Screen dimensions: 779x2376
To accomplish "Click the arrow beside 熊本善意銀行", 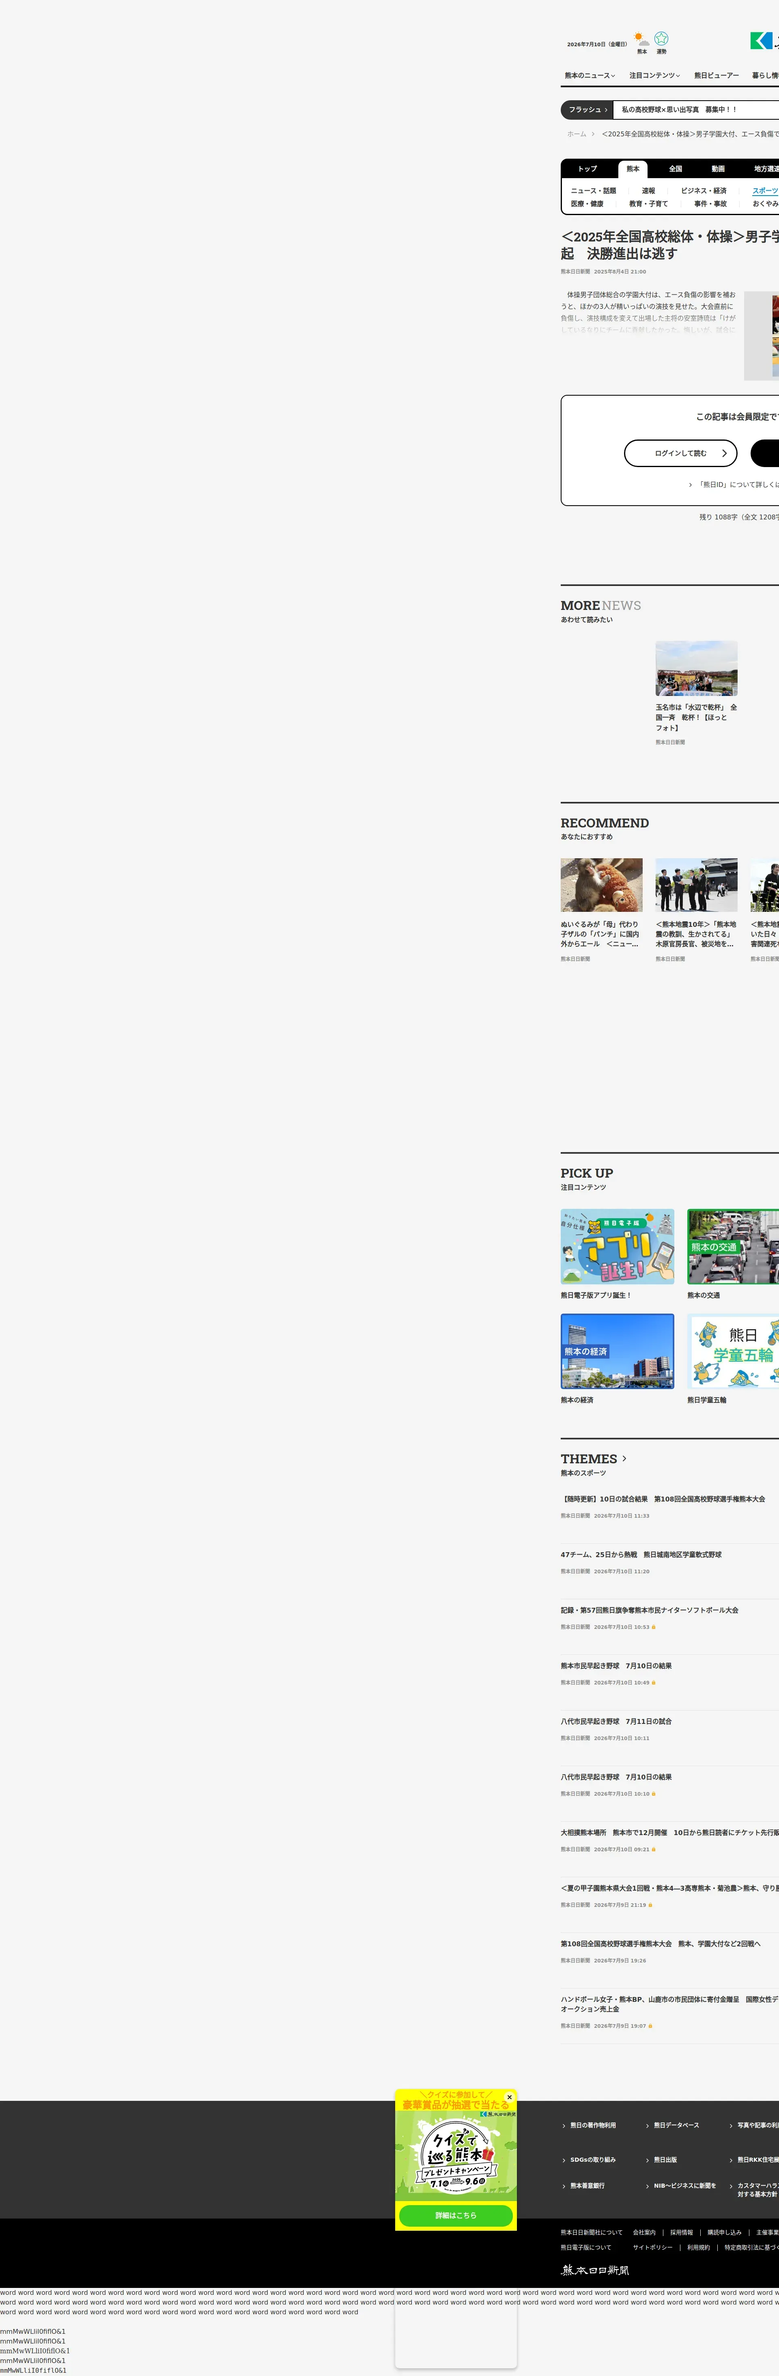I will click(x=564, y=2186).
